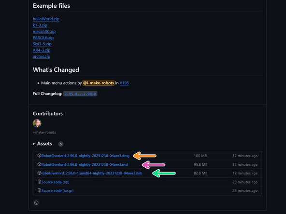Open the i-make-robots contributor avatar
The image size is (286, 214).
tap(37, 123)
